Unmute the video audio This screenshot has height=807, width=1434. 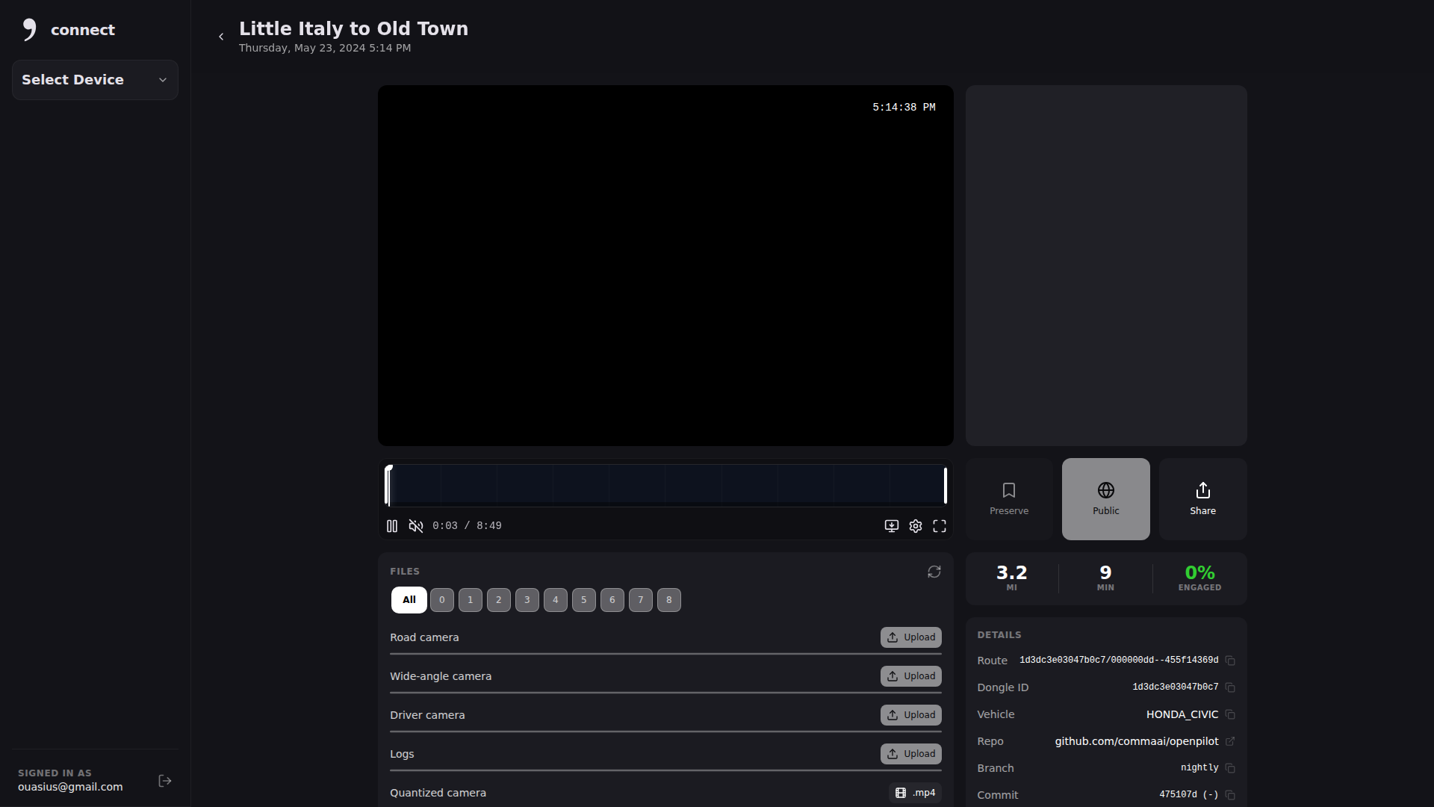(x=416, y=526)
